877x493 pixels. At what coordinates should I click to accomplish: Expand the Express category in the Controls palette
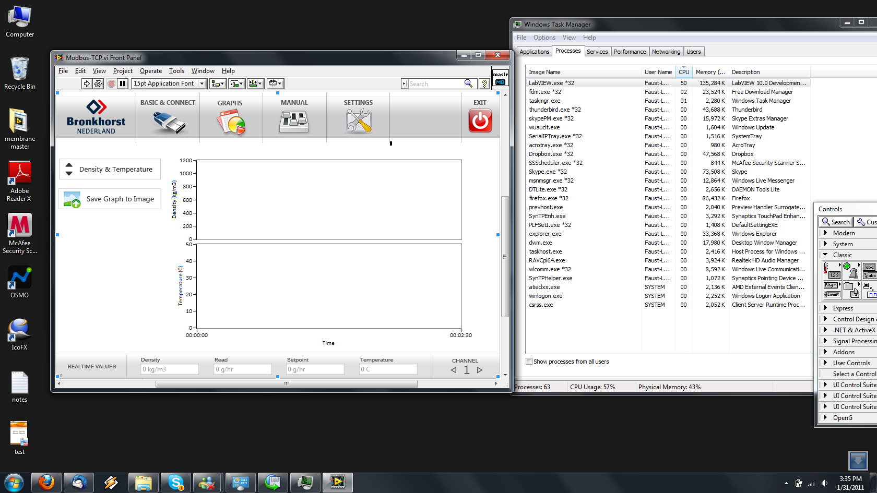[x=825, y=308]
